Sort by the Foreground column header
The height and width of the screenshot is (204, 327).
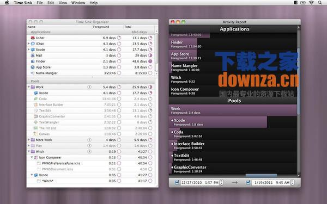click(108, 27)
